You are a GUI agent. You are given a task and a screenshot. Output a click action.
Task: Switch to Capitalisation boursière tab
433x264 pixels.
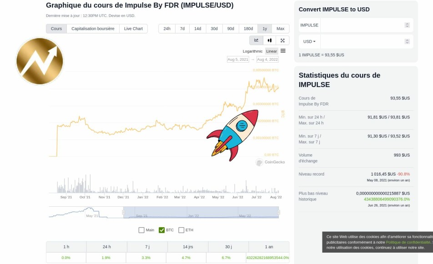pyautogui.click(x=93, y=29)
